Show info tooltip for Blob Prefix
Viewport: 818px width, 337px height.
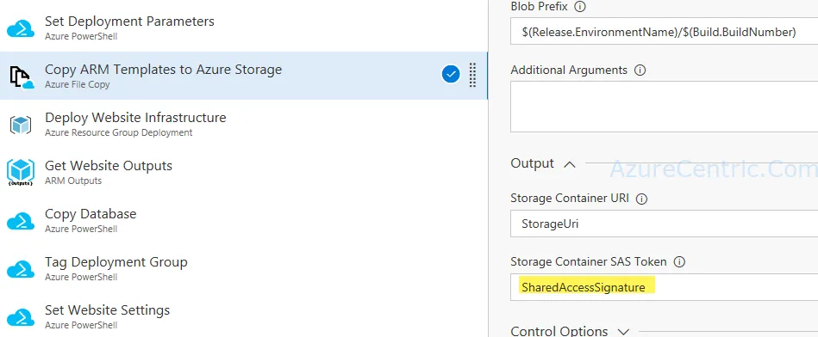pyautogui.click(x=579, y=7)
